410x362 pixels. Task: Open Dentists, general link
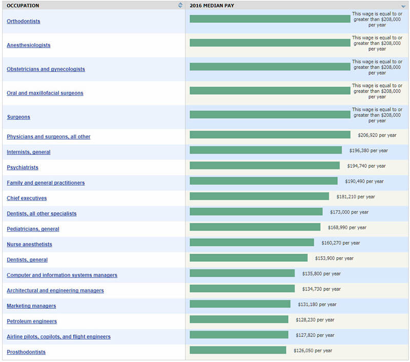tap(27, 260)
